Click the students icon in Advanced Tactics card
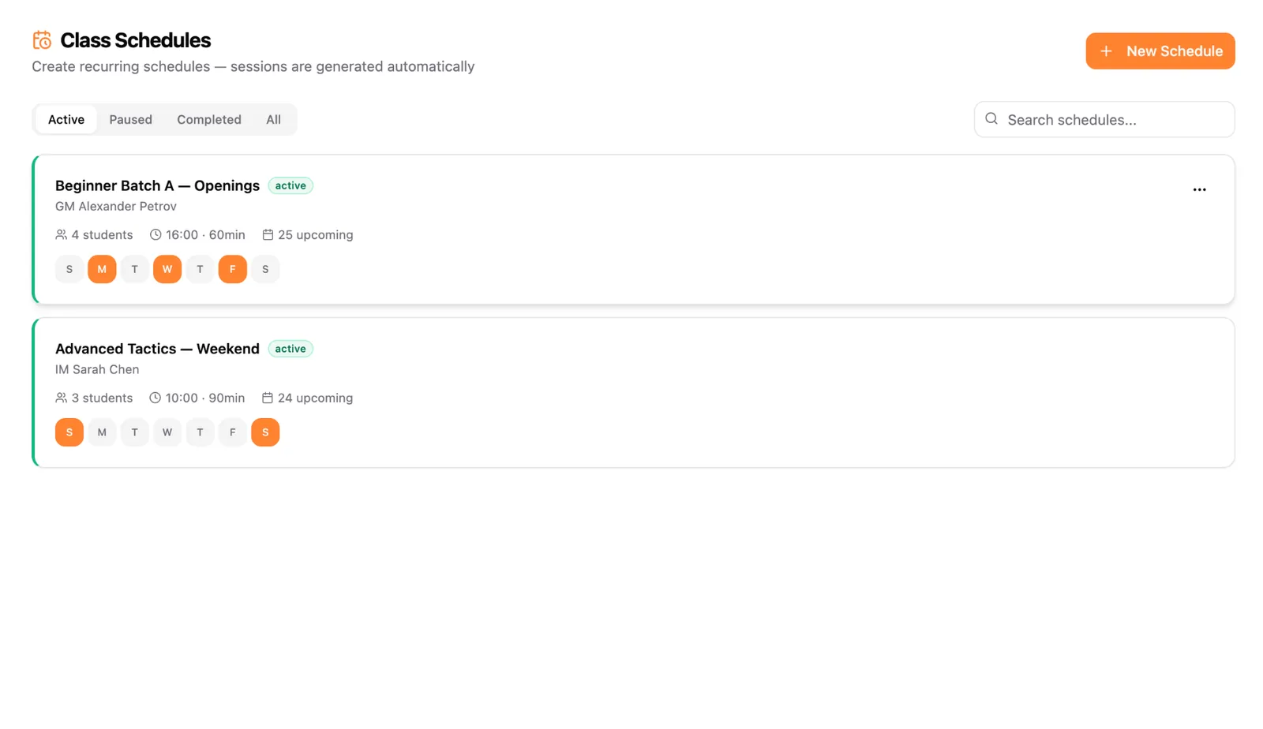Screen dimensions: 1263x729 pyautogui.click(x=61, y=398)
